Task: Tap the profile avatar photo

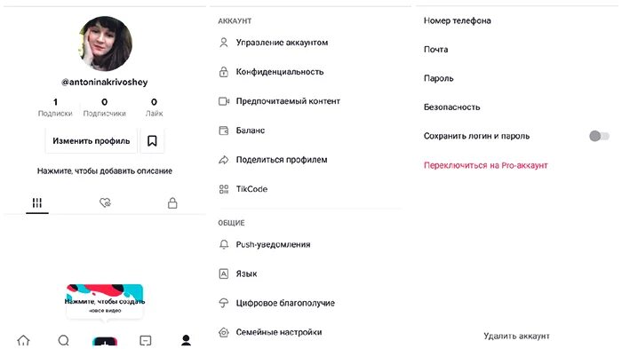Action: tap(106, 44)
